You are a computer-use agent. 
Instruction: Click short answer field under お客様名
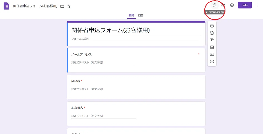[x=104, y=116]
